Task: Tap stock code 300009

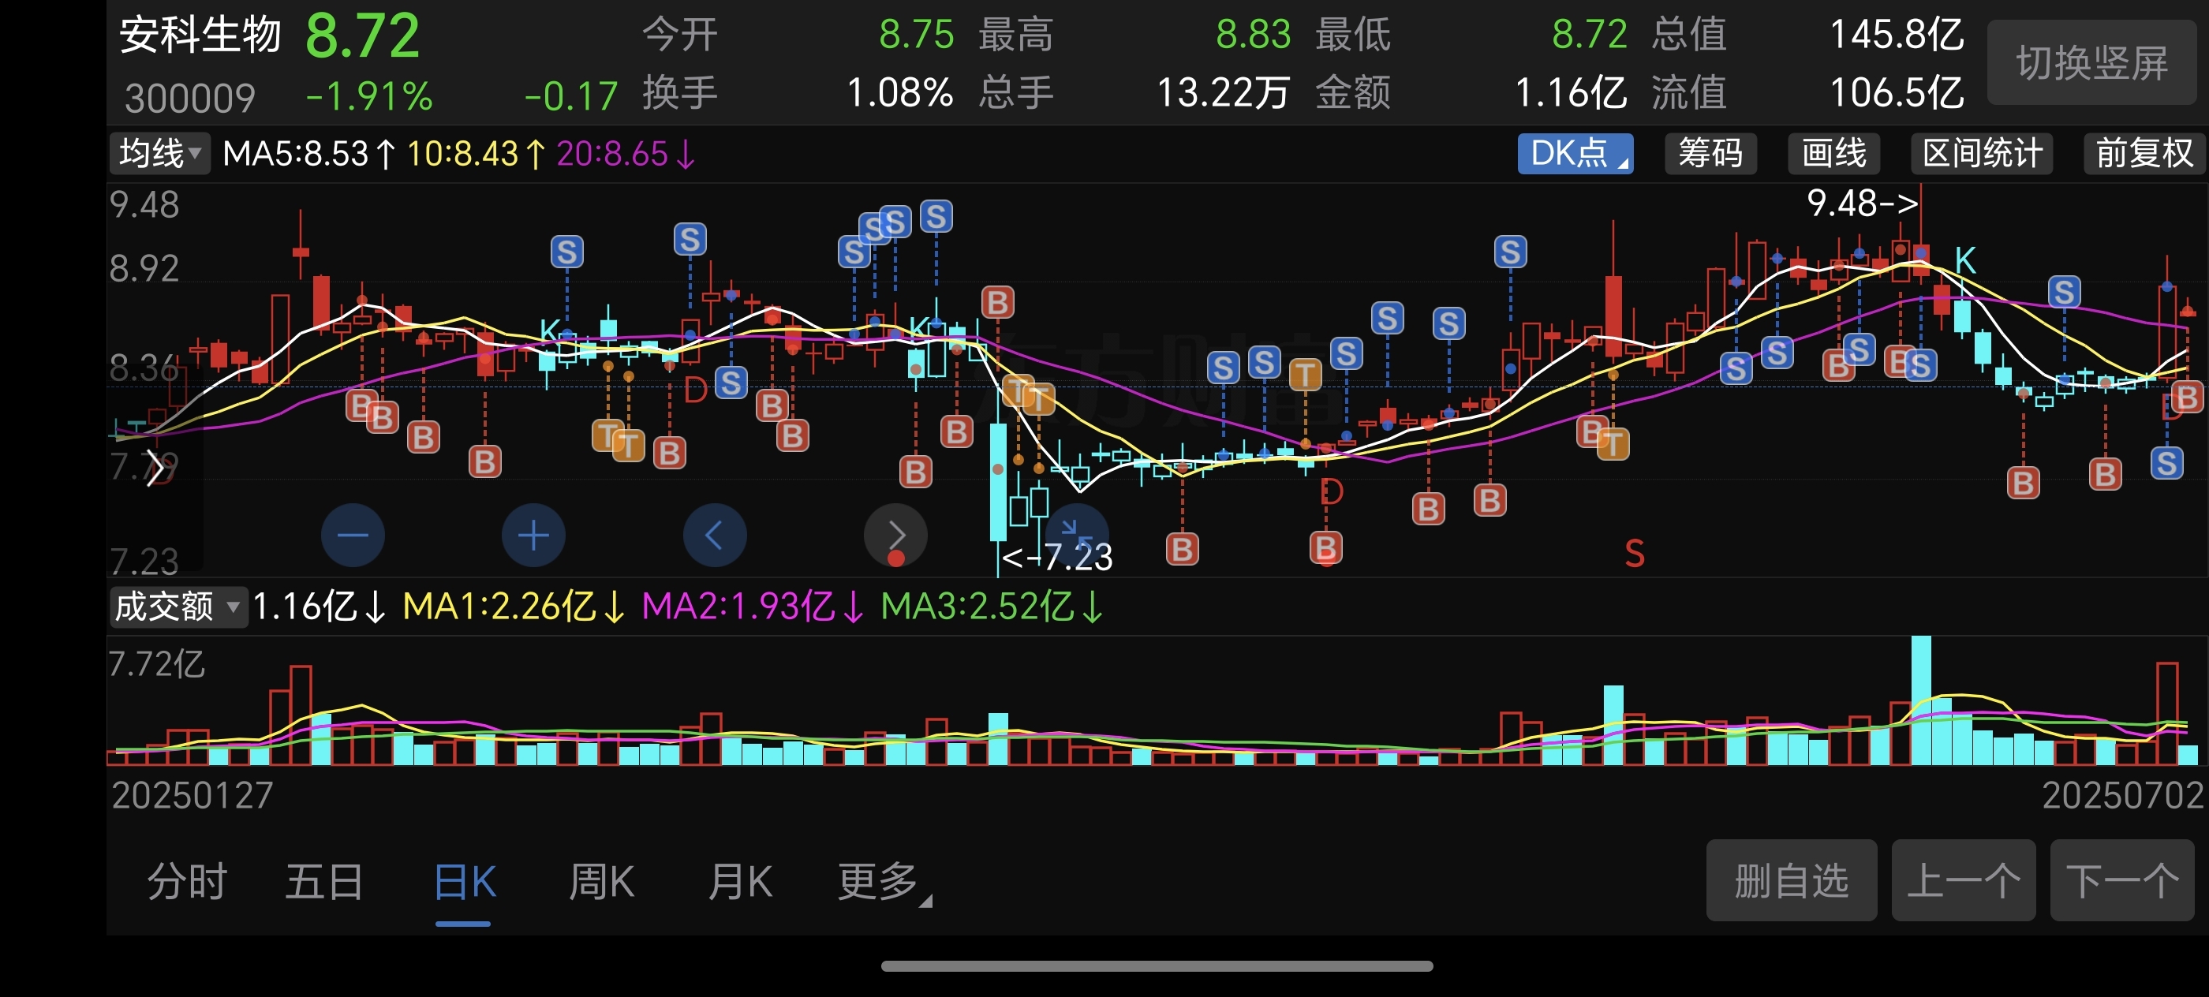Action: 189,98
